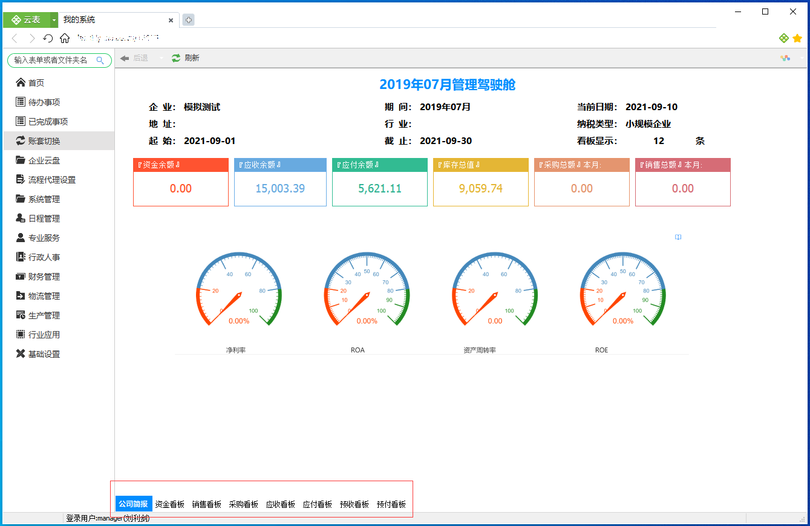Screen dimensions: 810x526
Task: Click the green diamond icon at top right
Action: click(784, 38)
